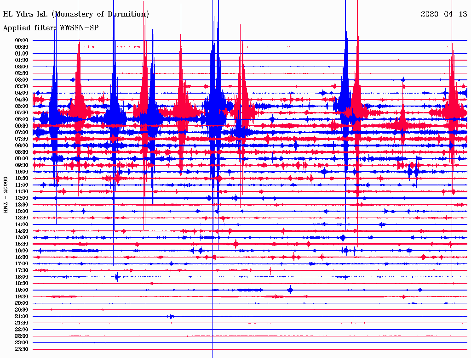Click the date label 2020-04-13
This screenshot has height=358, width=471.
pos(444,14)
